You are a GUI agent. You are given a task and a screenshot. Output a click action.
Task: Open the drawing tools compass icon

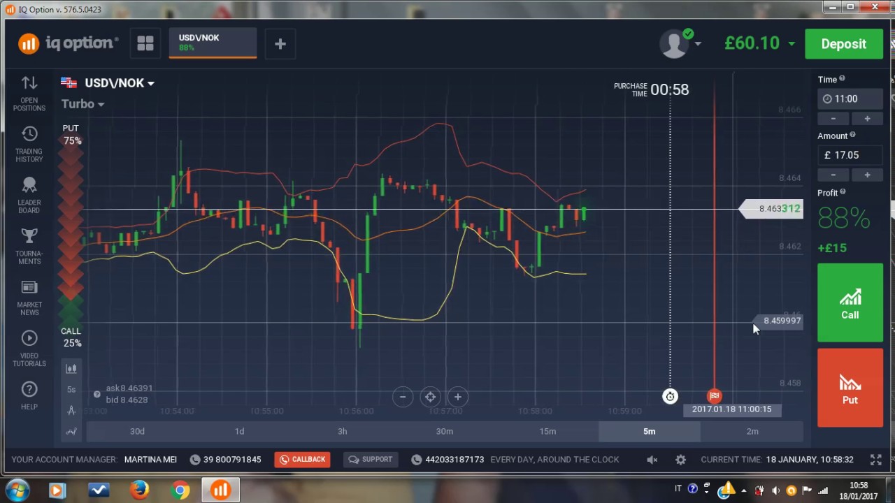(71, 411)
